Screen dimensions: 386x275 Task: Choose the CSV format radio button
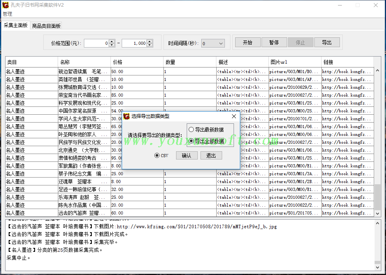(161, 156)
